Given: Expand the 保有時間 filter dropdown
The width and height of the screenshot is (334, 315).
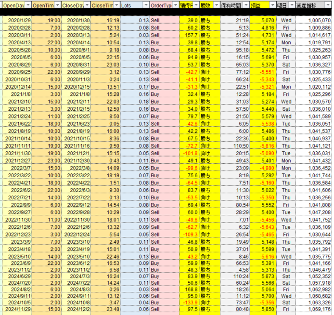Looking at the screenshot, I should point(246,4).
